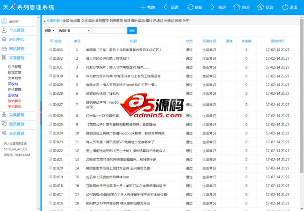Toggle the select-all checkbox in table header
Screen dimensions: 304x211
[52, 41]
